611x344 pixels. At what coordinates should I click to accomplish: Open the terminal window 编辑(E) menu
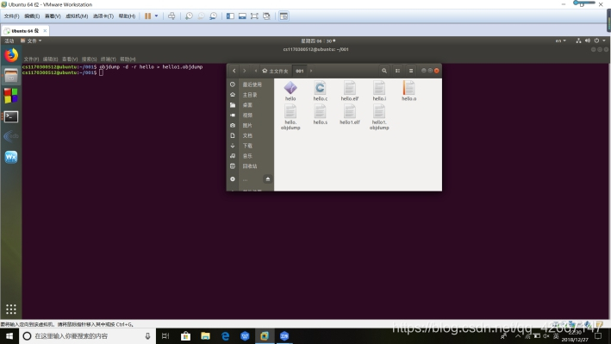(x=50, y=59)
